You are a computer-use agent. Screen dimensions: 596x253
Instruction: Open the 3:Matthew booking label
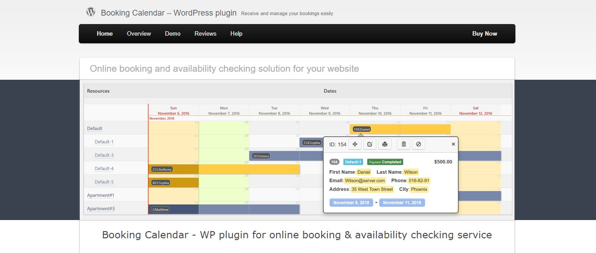[x=160, y=209]
